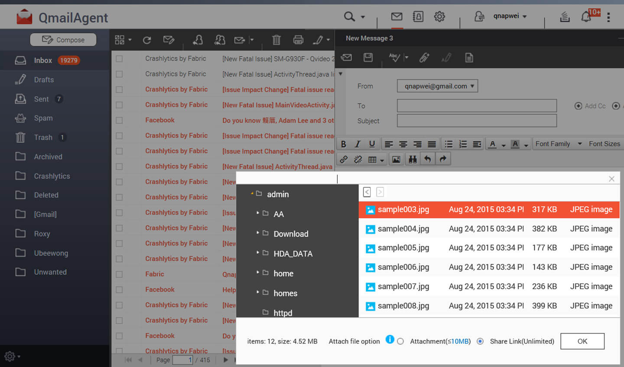Click the Compose button
The height and width of the screenshot is (367, 624).
[x=63, y=40]
